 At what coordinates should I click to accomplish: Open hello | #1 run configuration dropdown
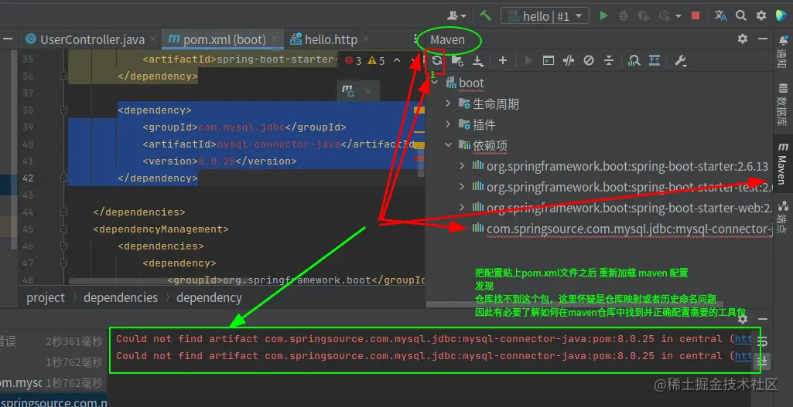pyautogui.click(x=545, y=16)
